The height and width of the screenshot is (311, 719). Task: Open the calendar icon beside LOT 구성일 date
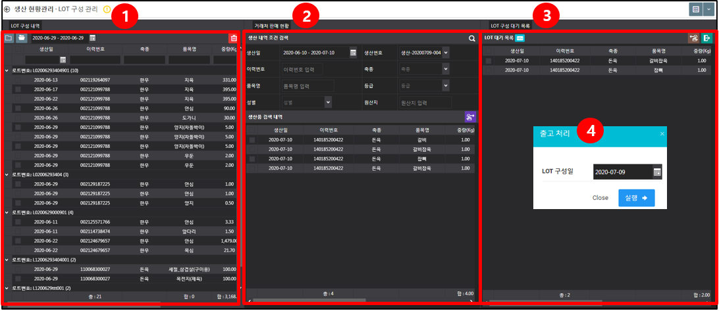[x=657, y=172]
